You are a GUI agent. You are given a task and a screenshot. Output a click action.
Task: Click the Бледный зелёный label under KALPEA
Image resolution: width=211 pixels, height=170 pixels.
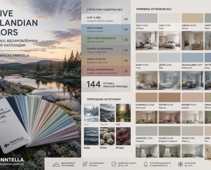168,141
